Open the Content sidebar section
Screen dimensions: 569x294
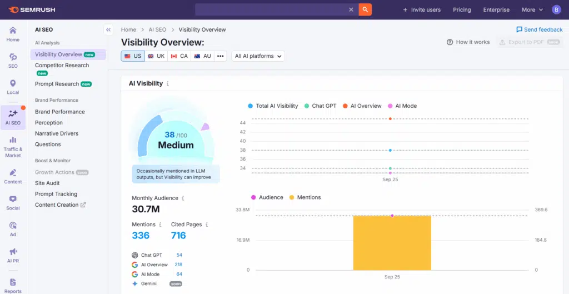[x=13, y=176]
